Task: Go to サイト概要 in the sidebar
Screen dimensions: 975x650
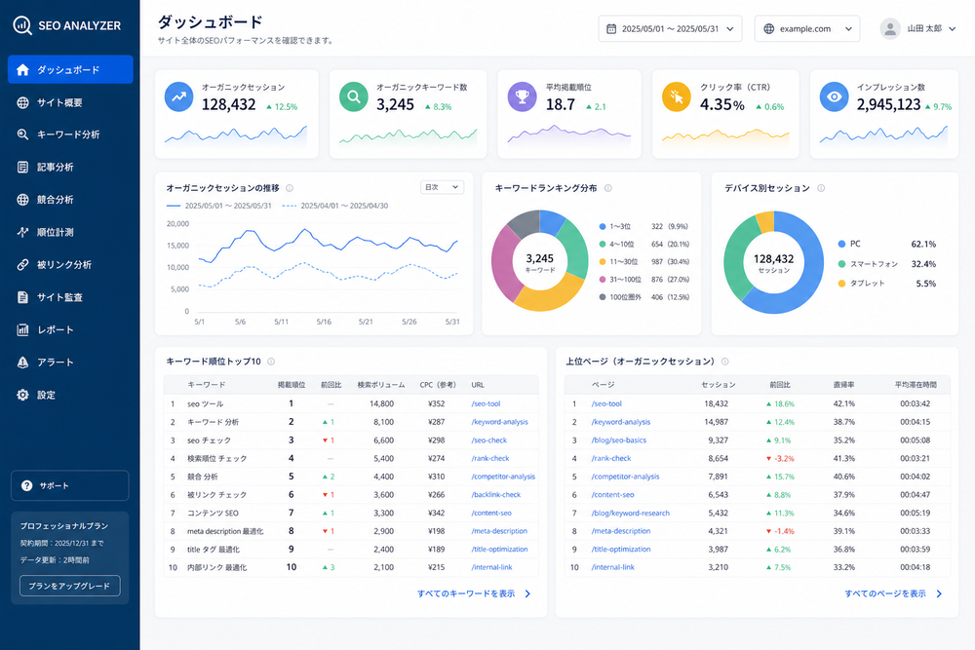Action: click(x=70, y=102)
